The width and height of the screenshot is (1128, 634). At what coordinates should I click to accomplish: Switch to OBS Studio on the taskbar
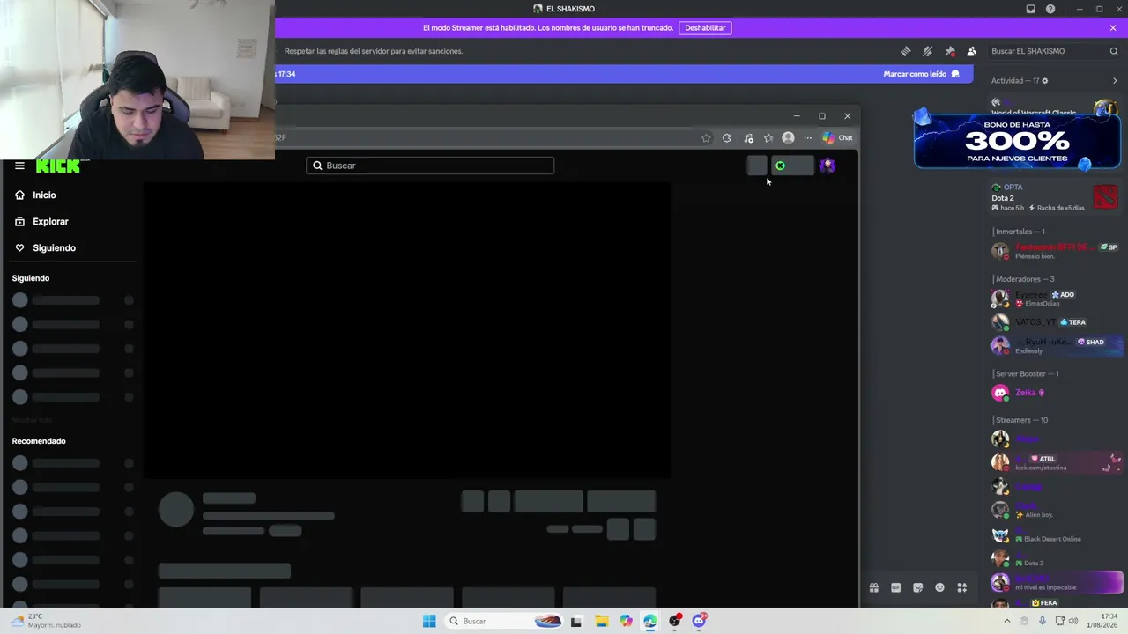674,621
